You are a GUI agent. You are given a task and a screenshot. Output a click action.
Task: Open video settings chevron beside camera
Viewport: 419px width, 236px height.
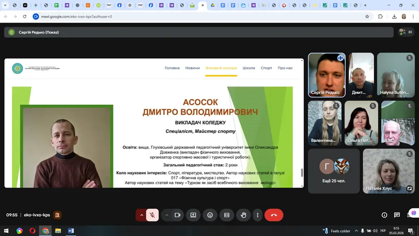coord(167,215)
